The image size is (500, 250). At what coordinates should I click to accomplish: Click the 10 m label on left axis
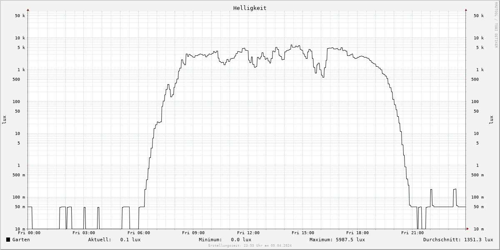(20, 229)
